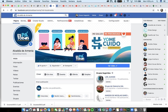Viewport: 168px width, 112px height.
Task: Go back with the browser arrow
Action: coord(4,10)
